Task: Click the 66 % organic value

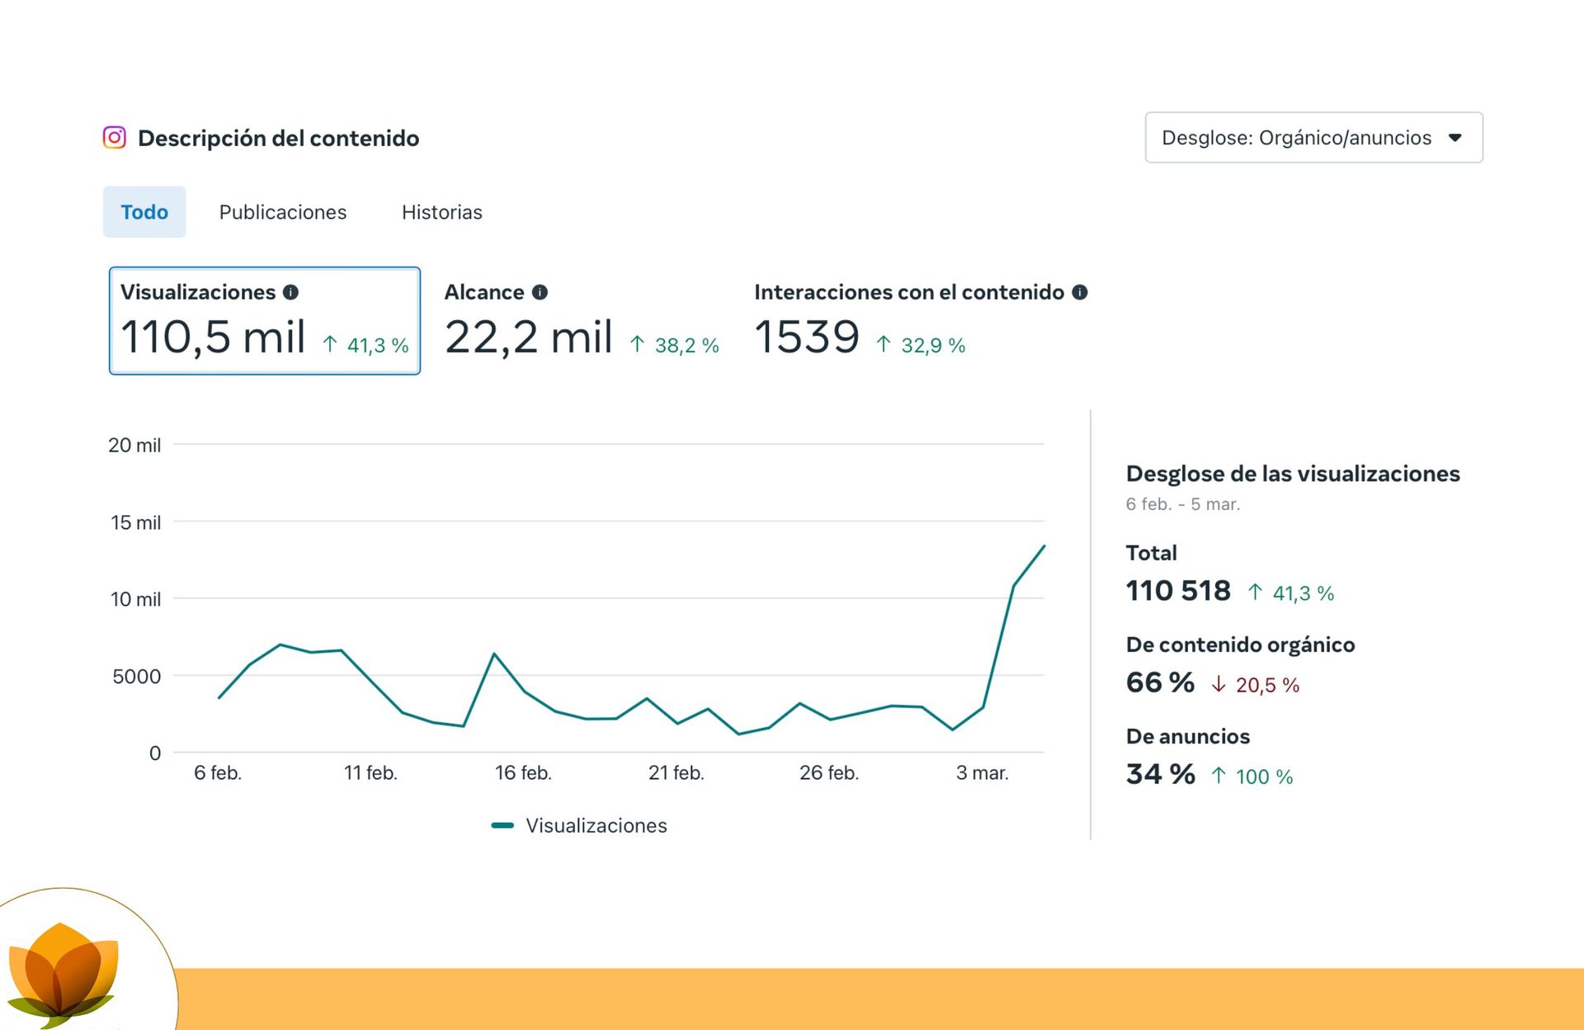Action: pos(1160,683)
